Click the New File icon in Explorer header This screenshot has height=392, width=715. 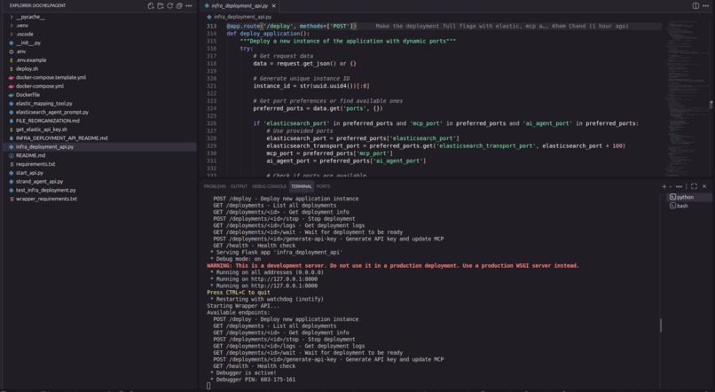click(151, 6)
